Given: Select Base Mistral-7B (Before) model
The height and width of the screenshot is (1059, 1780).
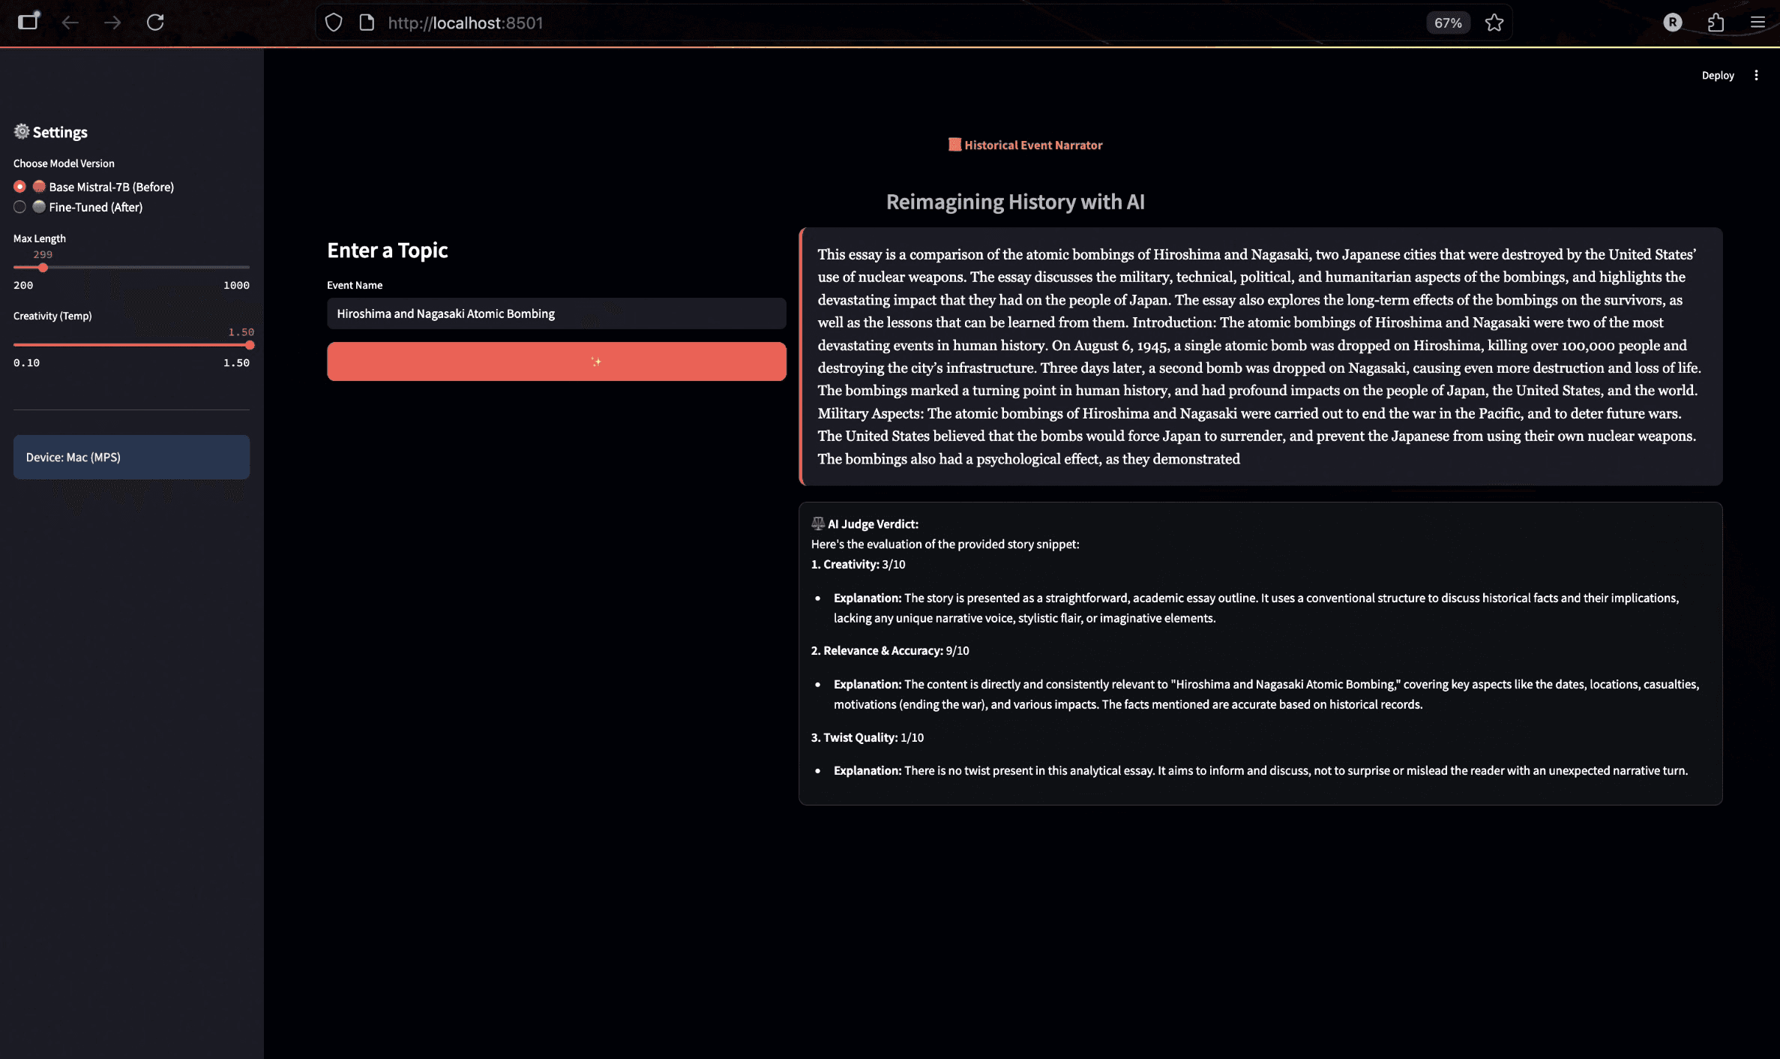Looking at the screenshot, I should coord(94,187).
